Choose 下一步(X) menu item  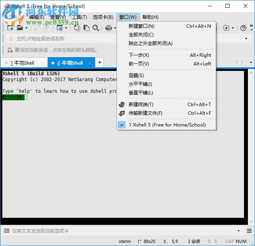coord(166,55)
